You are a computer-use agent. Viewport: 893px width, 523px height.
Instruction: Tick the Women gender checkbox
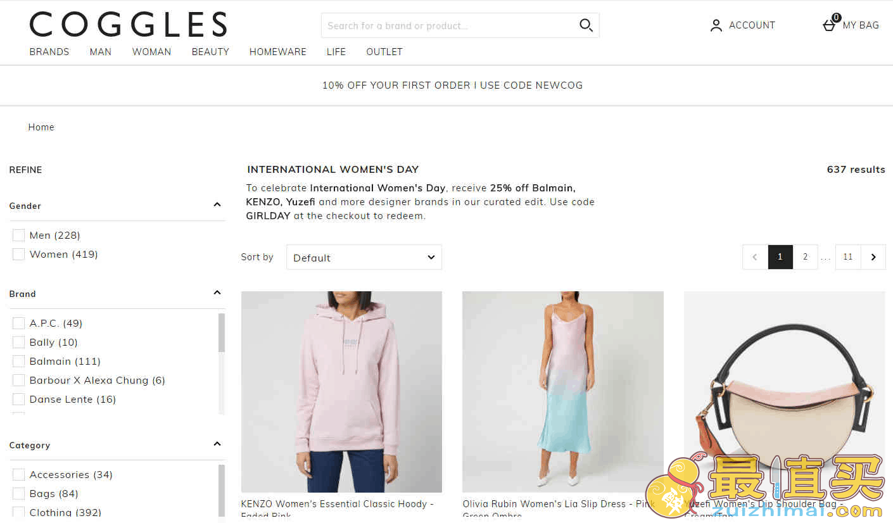pyautogui.click(x=18, y=254)
